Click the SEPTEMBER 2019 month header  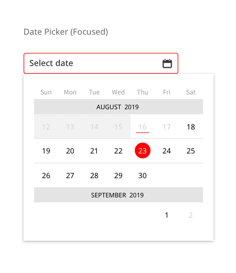(x=118, y=195)
